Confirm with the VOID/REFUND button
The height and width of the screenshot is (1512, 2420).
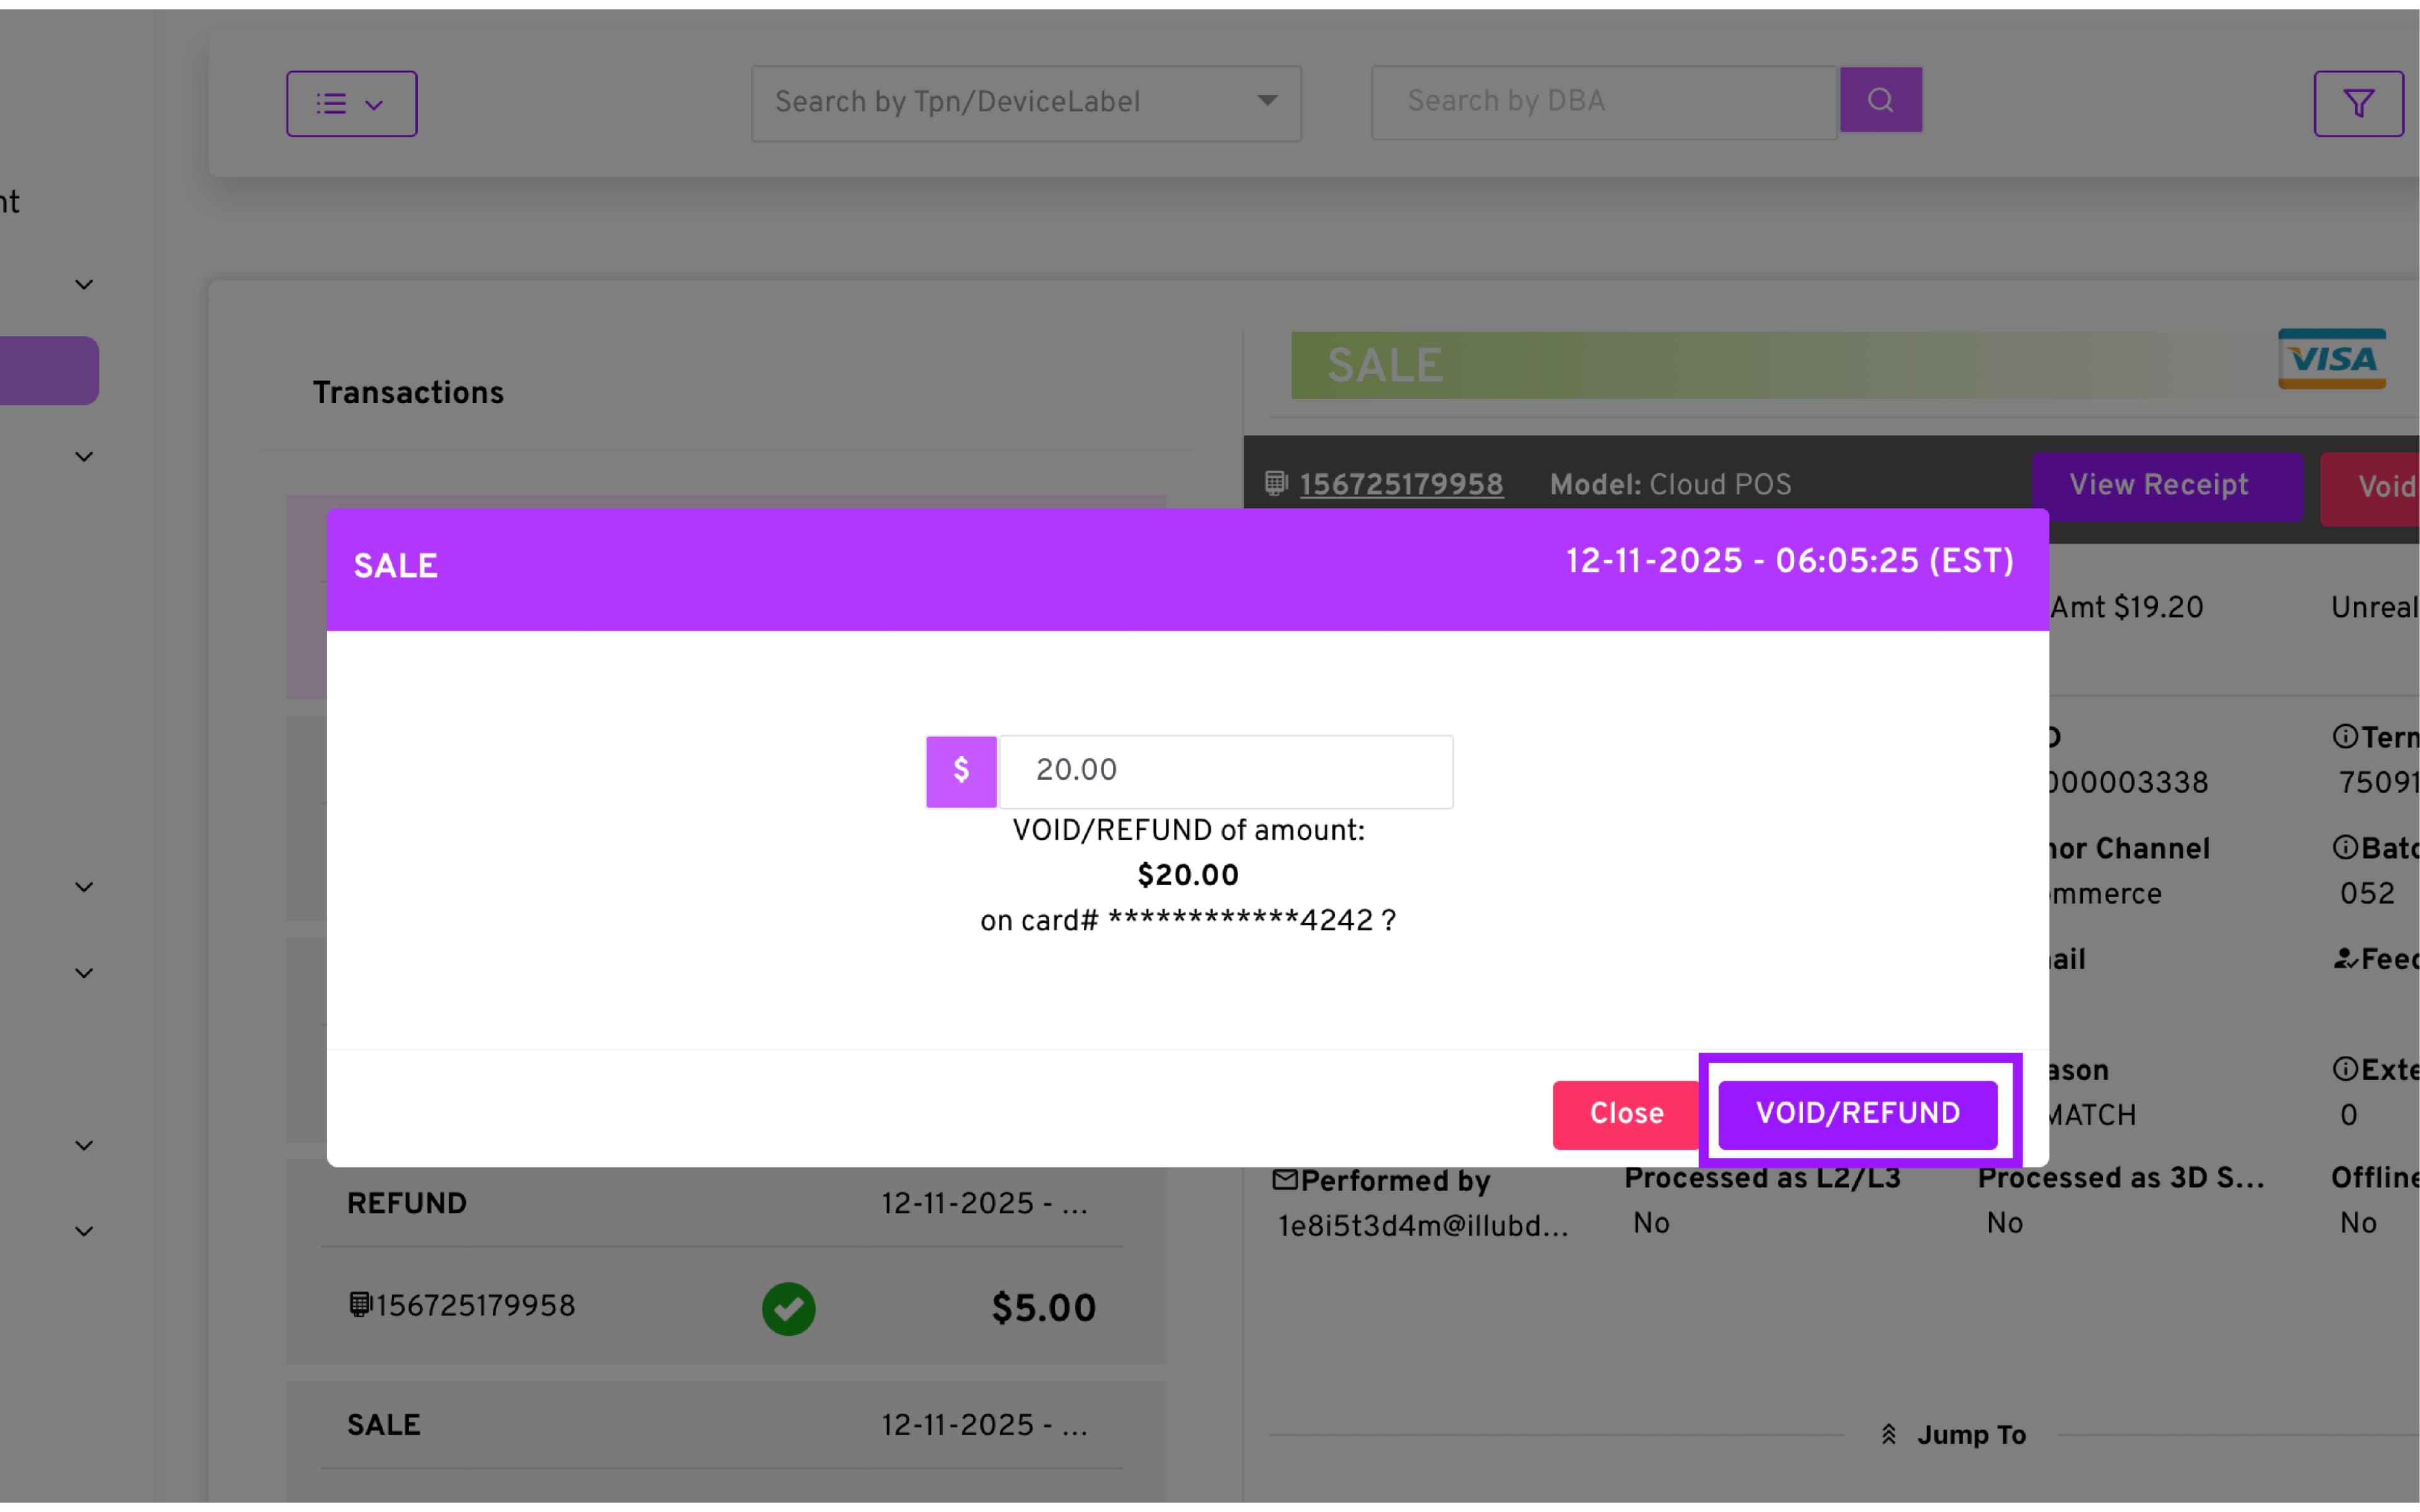tap(1857, 1113)
